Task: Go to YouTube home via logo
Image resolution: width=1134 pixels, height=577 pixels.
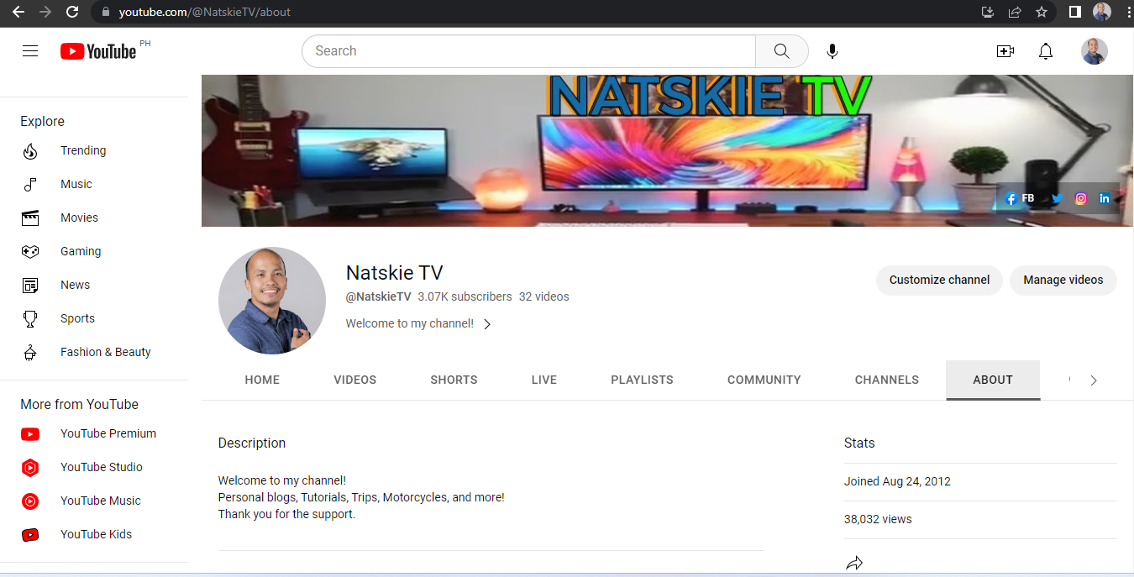Action: pyautogui.click(x=98, y=51)
